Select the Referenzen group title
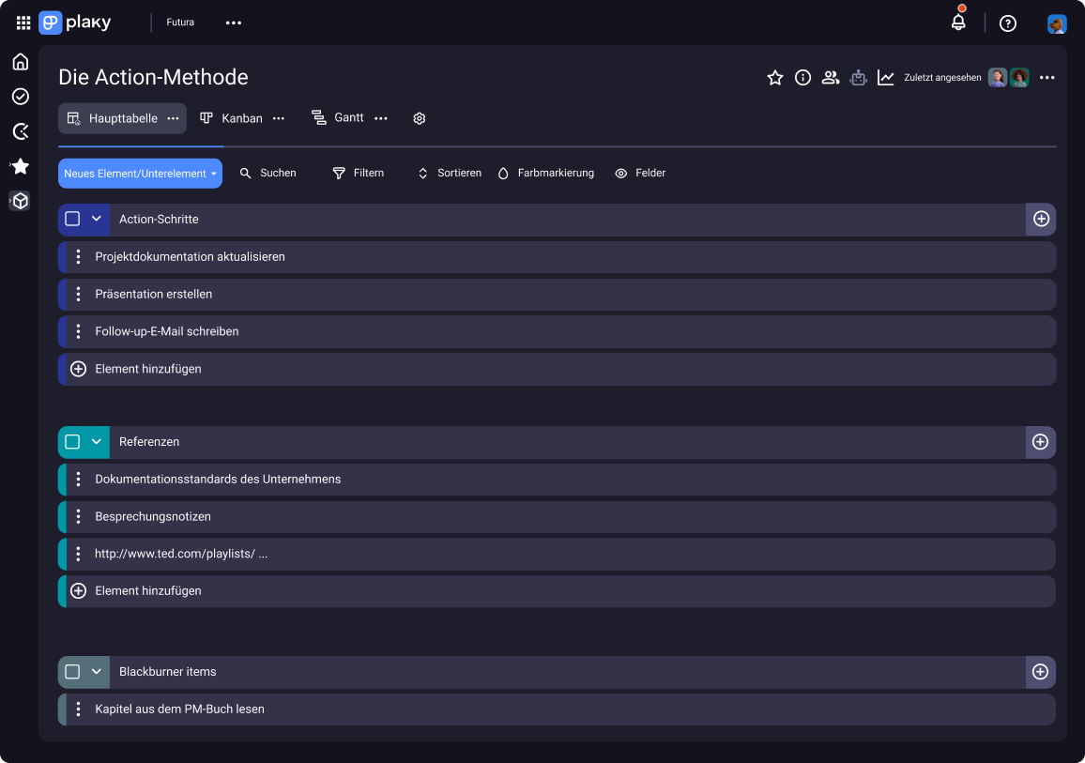The height and width of the screenshot is (763, 1085). click(x=149, y=441)
